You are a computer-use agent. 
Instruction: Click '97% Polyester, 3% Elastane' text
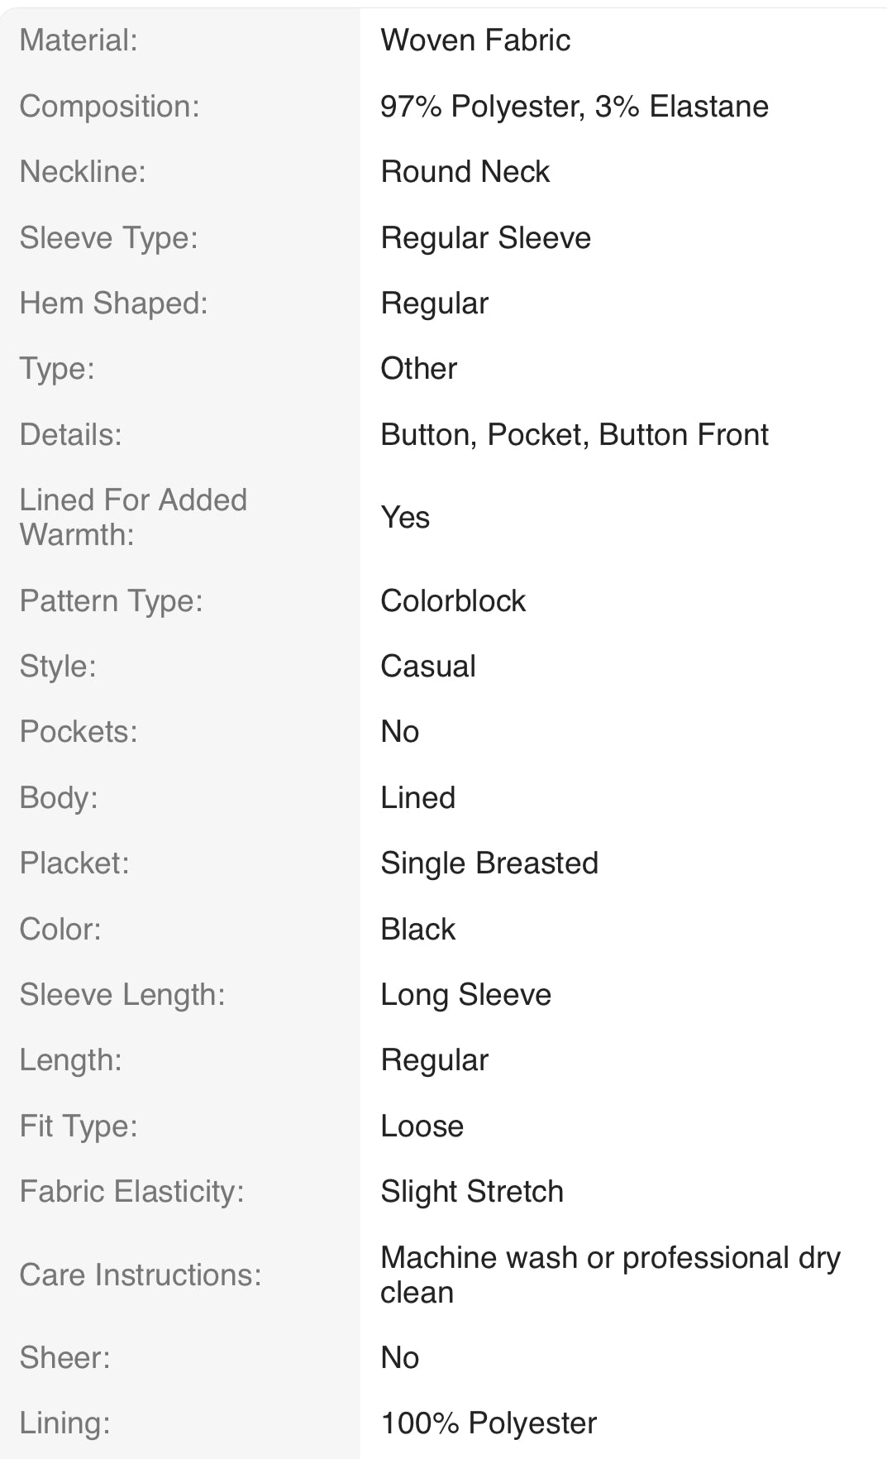[x=574, y=106]
